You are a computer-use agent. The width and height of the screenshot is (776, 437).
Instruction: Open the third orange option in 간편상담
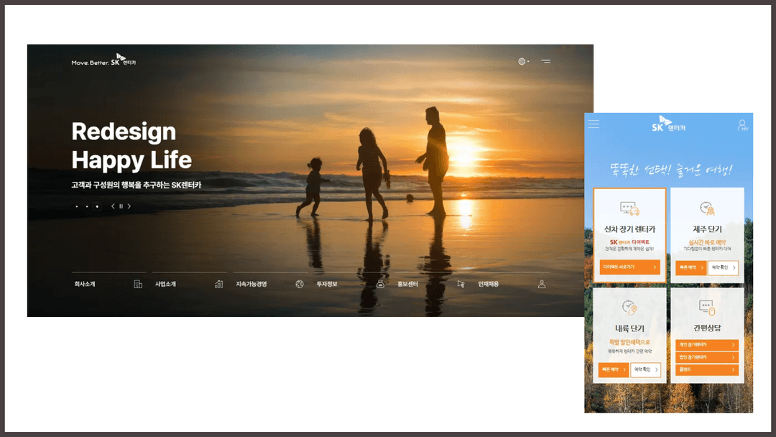click(707, 369)
